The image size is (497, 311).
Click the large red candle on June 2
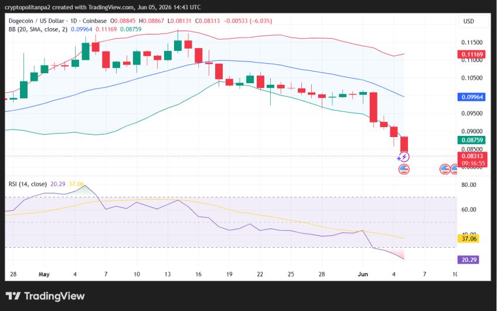coord(373,107)
